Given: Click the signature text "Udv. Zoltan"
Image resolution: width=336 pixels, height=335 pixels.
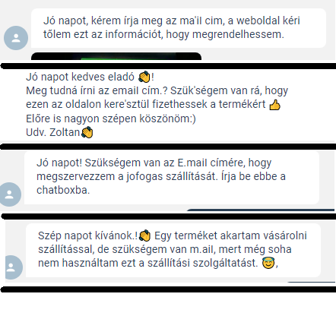Looking at the screenshot, I should point(53,132).
